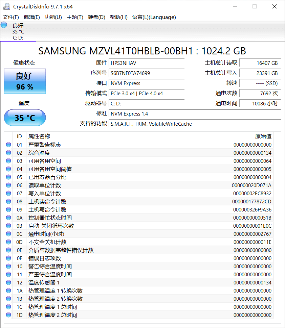Screen dimensions: 285x328
Task: Click the 原始值 column header
Action: point(244,136)
